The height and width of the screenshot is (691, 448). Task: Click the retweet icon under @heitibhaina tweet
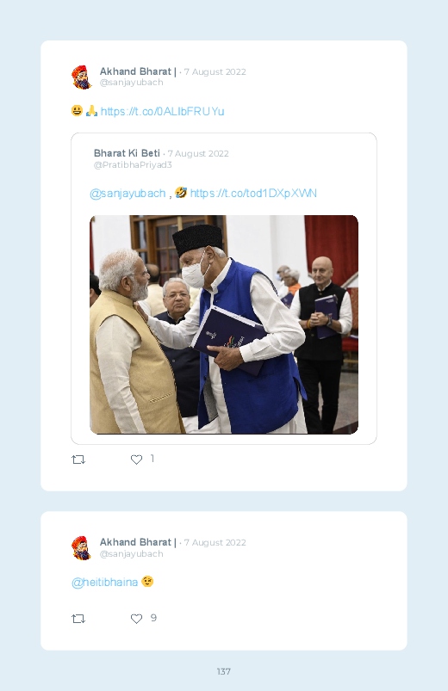coord(78,619)
